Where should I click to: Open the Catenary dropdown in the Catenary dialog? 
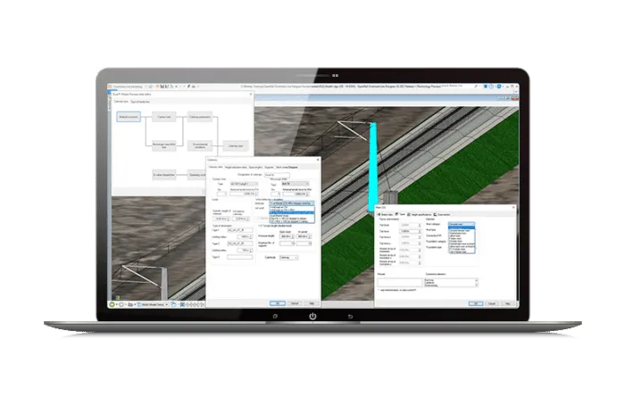tap(289, 258)
